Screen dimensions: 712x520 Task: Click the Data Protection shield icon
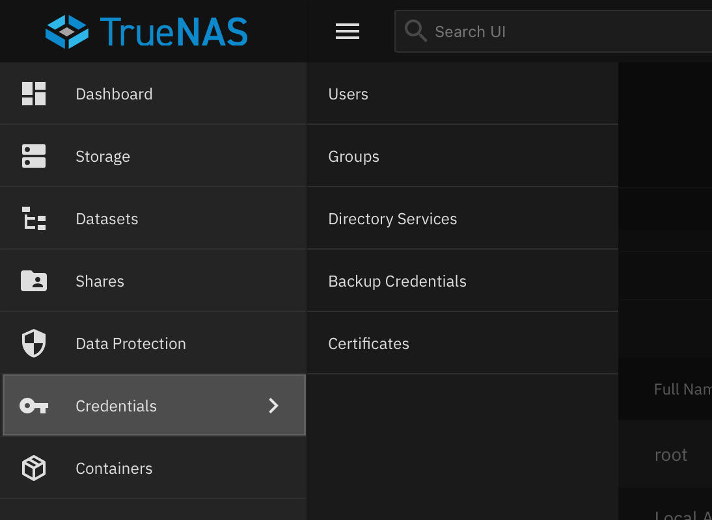(34, 344)
